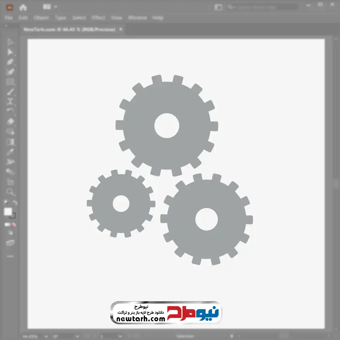Choose the Pen tool

point(10,62)
